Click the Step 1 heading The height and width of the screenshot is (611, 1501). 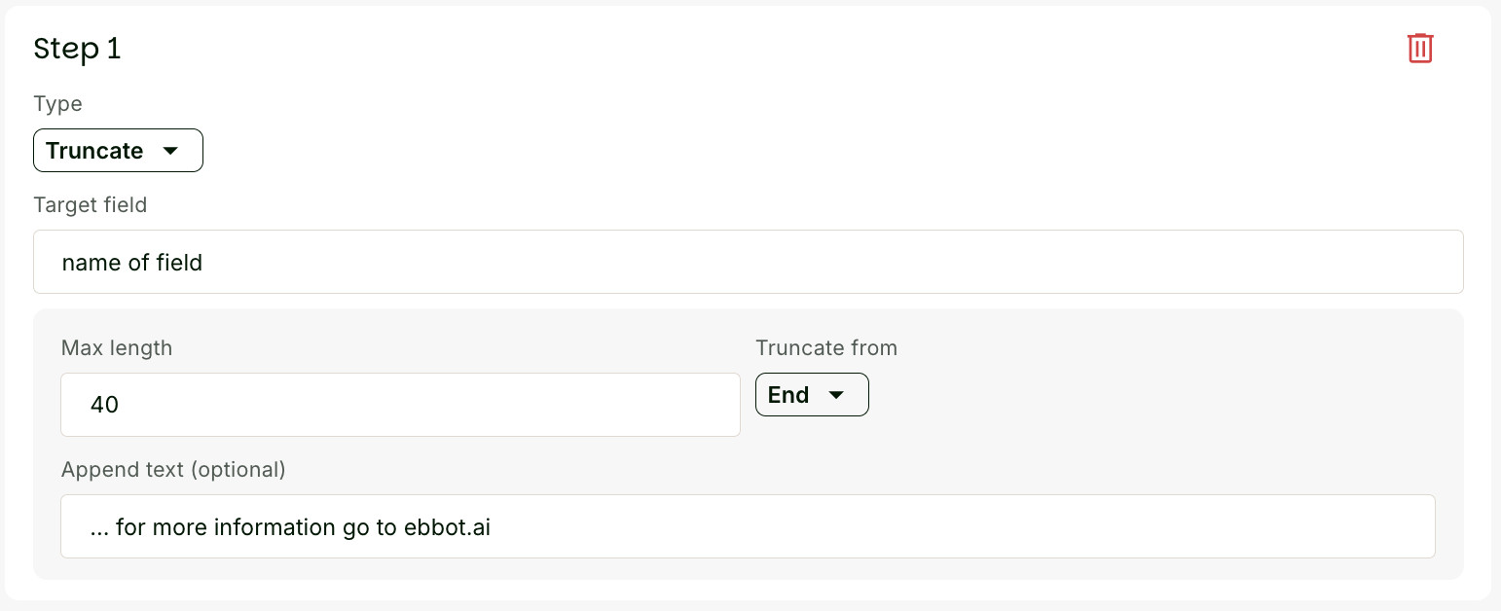pyautogui.click(x=77, y=49)
